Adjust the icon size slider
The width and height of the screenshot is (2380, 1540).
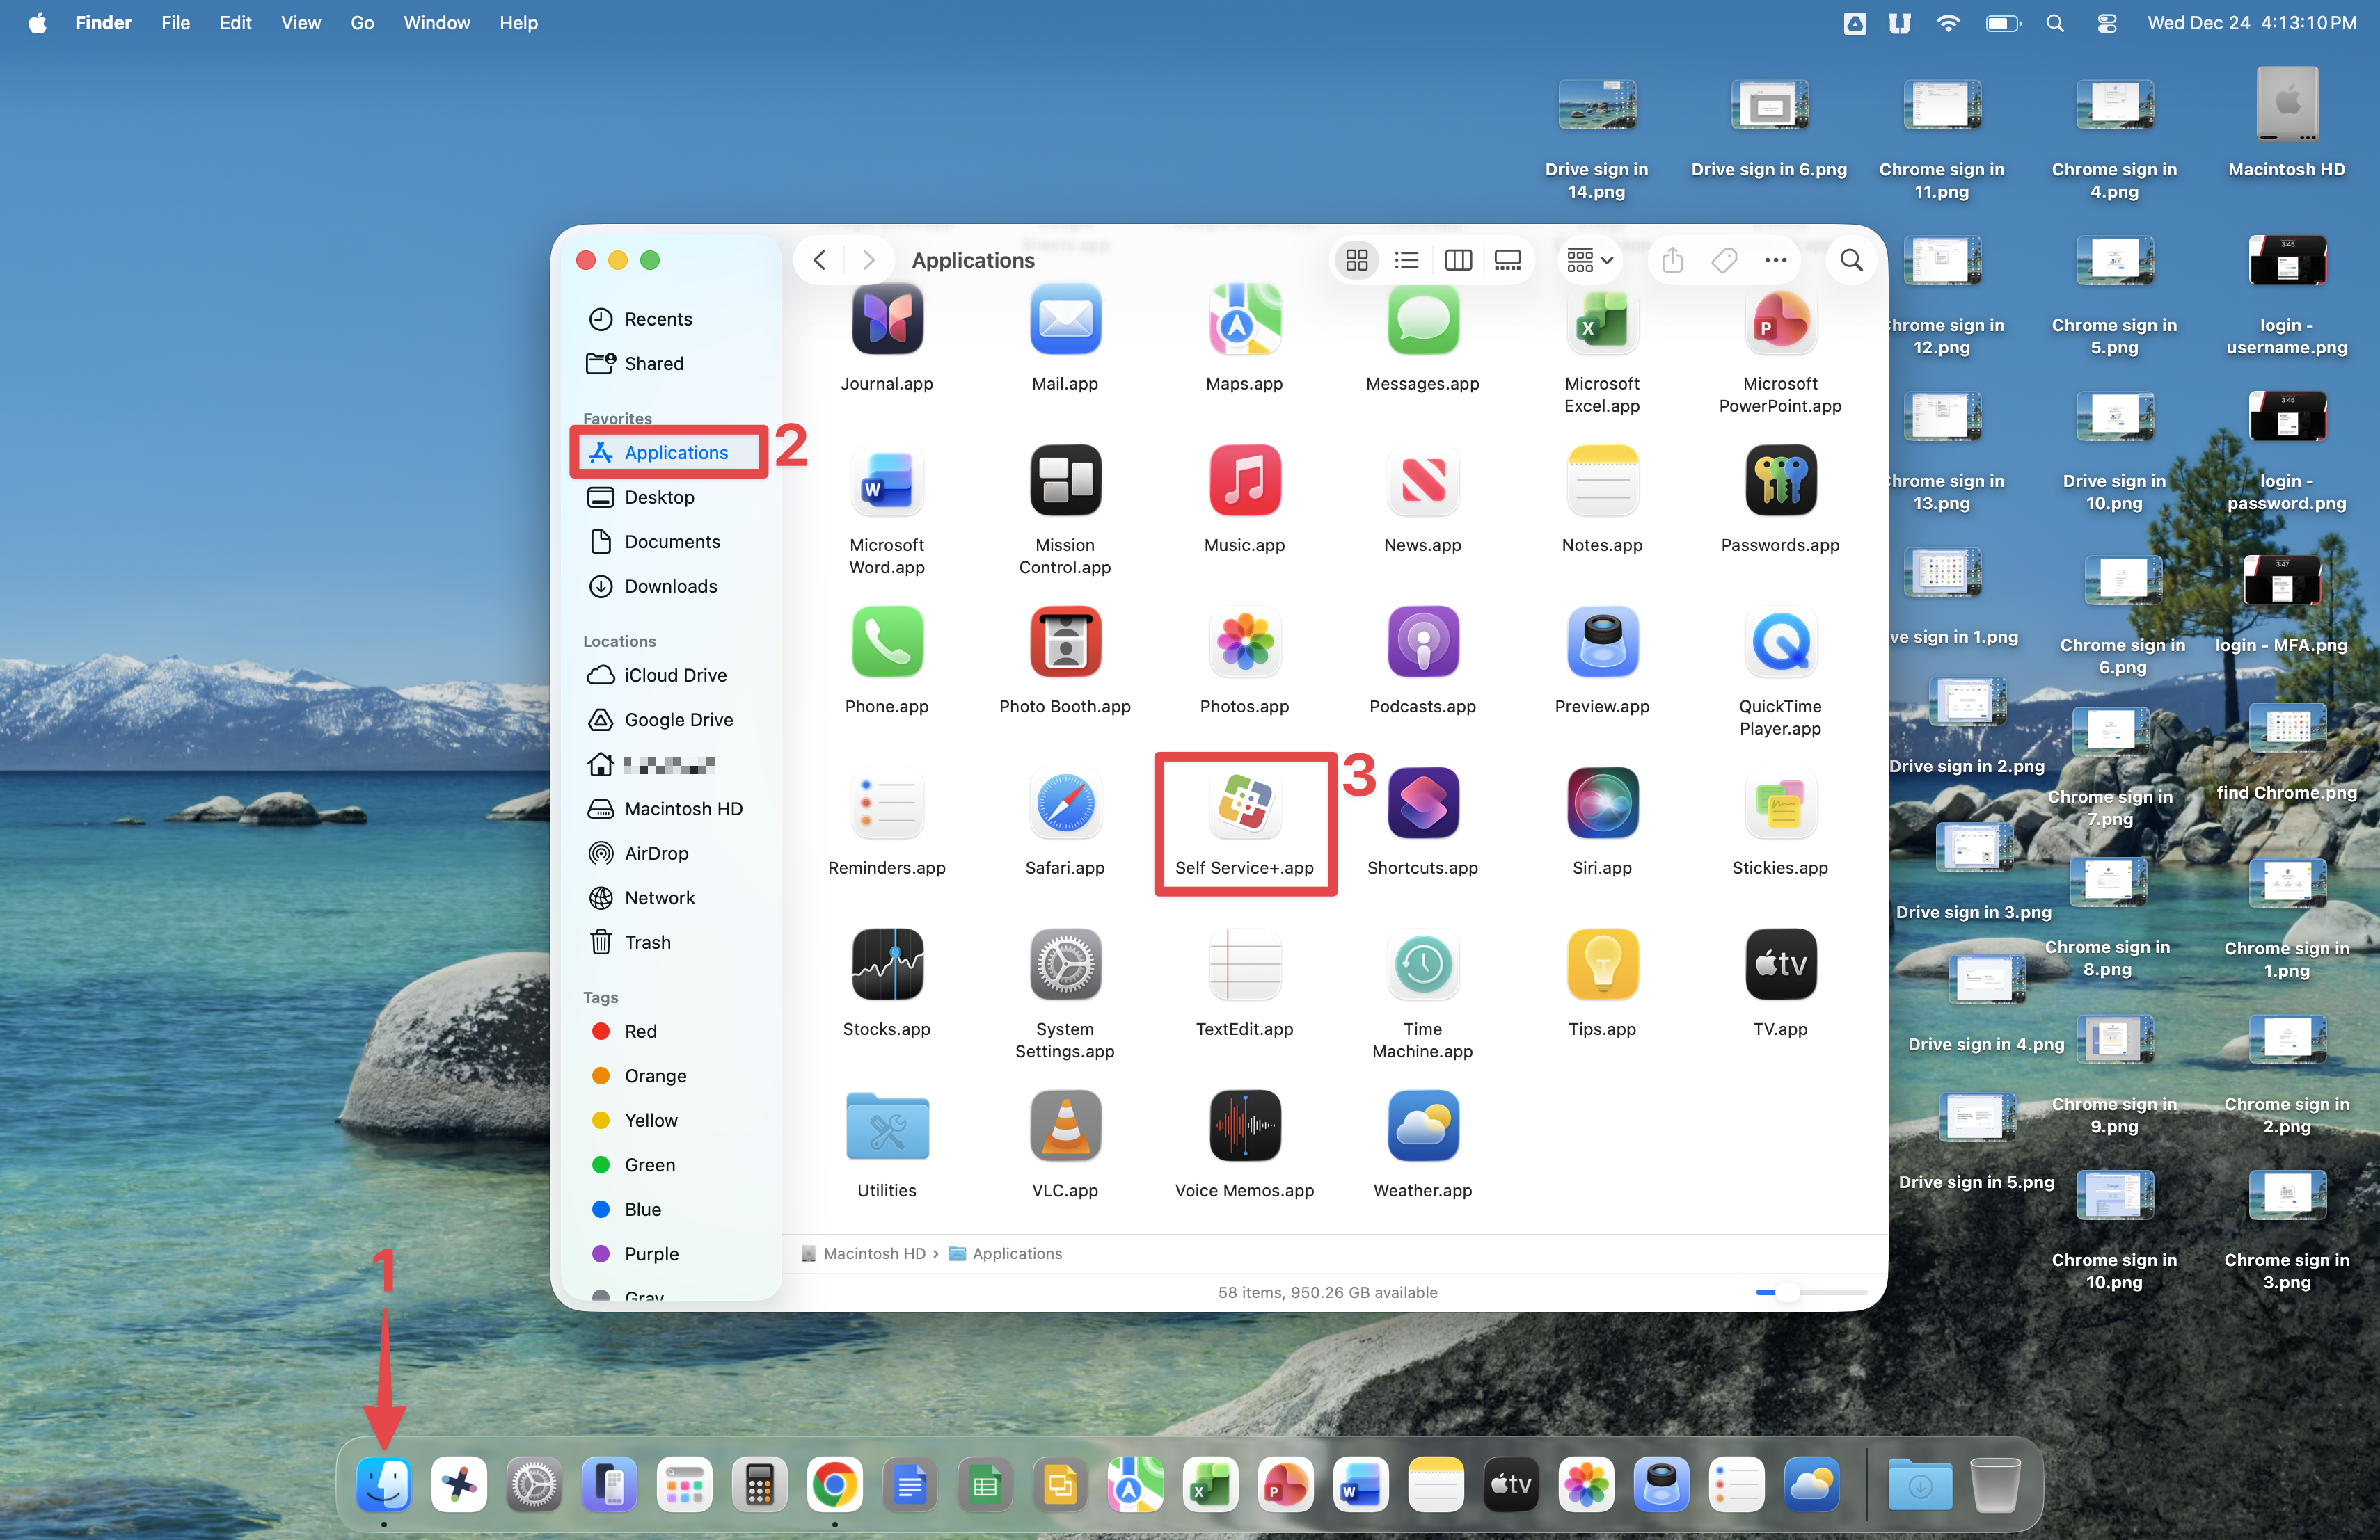[1786, 1293]
